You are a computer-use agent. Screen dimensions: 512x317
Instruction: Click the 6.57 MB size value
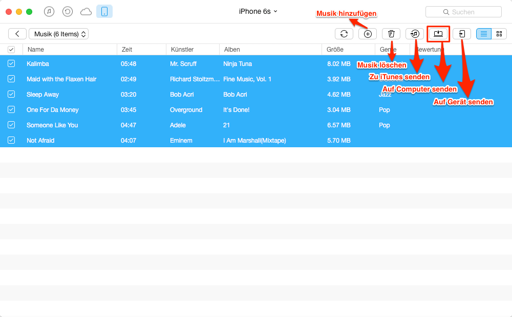(x=339, y=125)
